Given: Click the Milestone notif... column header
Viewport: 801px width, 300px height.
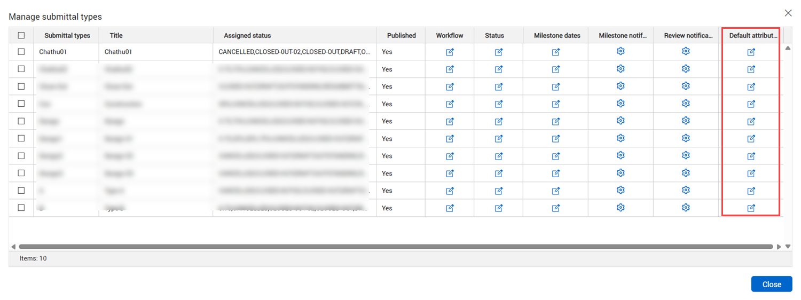Looking at the screenshot, I should click(x=623, y=35).
